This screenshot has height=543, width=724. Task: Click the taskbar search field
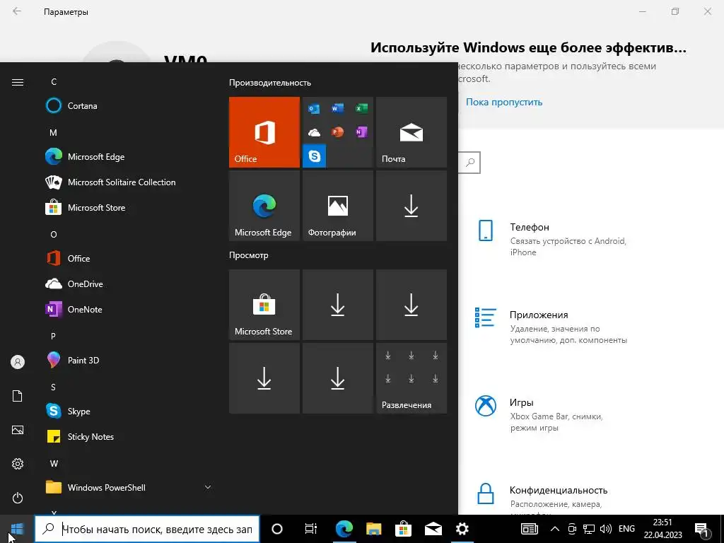tap(147, 529)
